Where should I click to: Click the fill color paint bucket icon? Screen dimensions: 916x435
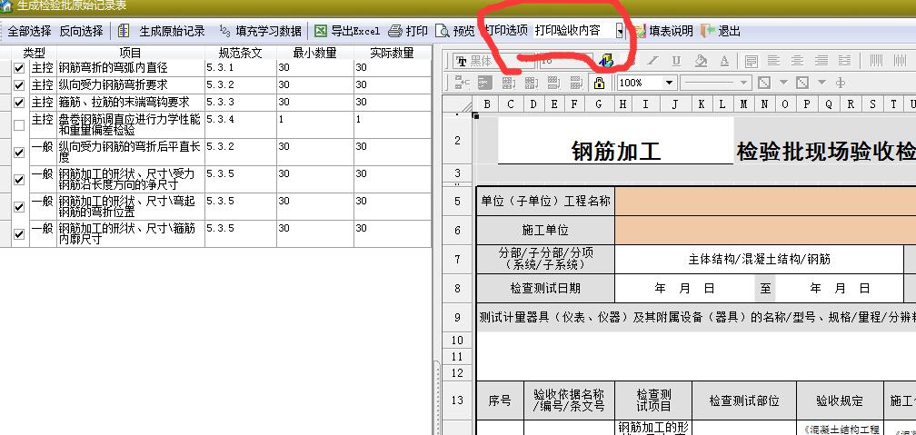(x=700, y=61)
